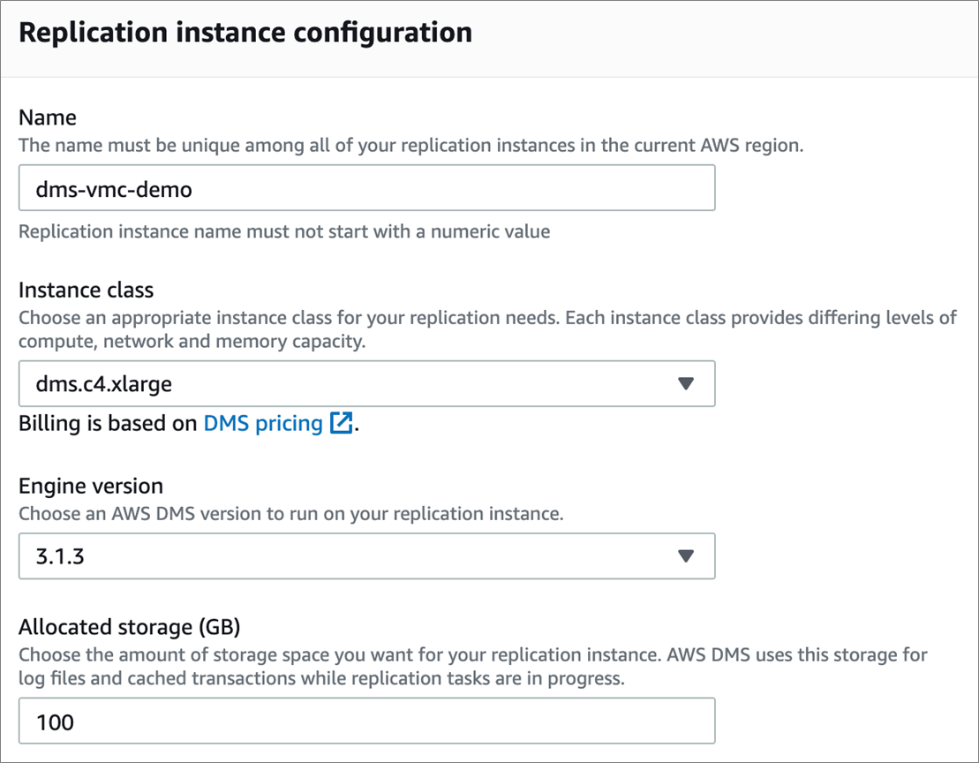Open the Instance class dropdown arrow
The image size is (979, 763).
pyautogui.click(x=687, y=383)
